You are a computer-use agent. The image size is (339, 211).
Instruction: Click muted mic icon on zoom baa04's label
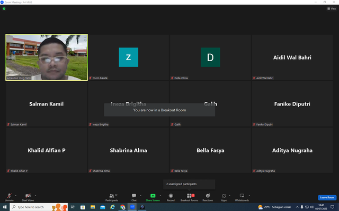[91, 78]
